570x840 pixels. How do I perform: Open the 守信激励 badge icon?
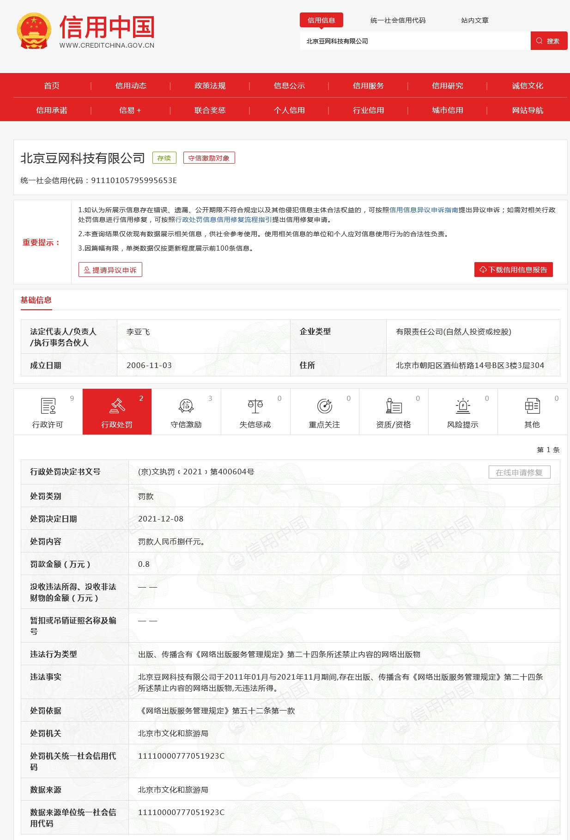186,406
